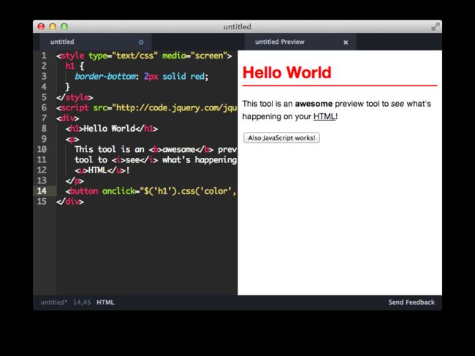The image size is (475, 356).
Task: Click the yellow minimize window button
Action: pos(53,26)
